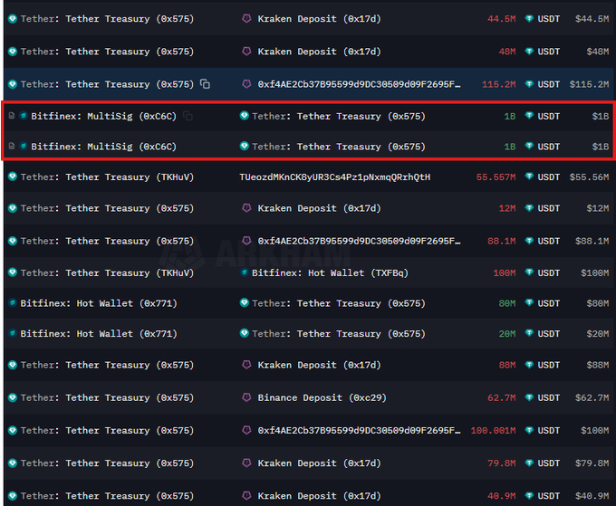Select the green 80M amount

click(507, 303)
